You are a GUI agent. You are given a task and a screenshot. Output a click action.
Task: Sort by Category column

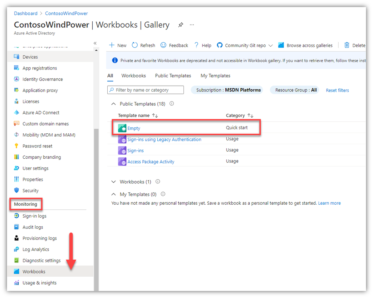tap(240, 115)
